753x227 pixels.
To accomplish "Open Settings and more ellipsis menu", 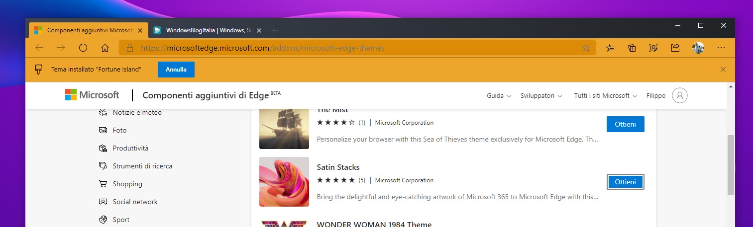I will [721, 48].
